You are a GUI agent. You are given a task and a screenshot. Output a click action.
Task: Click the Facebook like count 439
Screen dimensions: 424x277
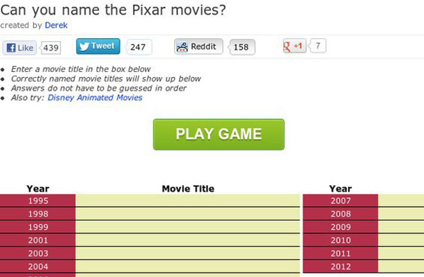[x=51, y=48]
